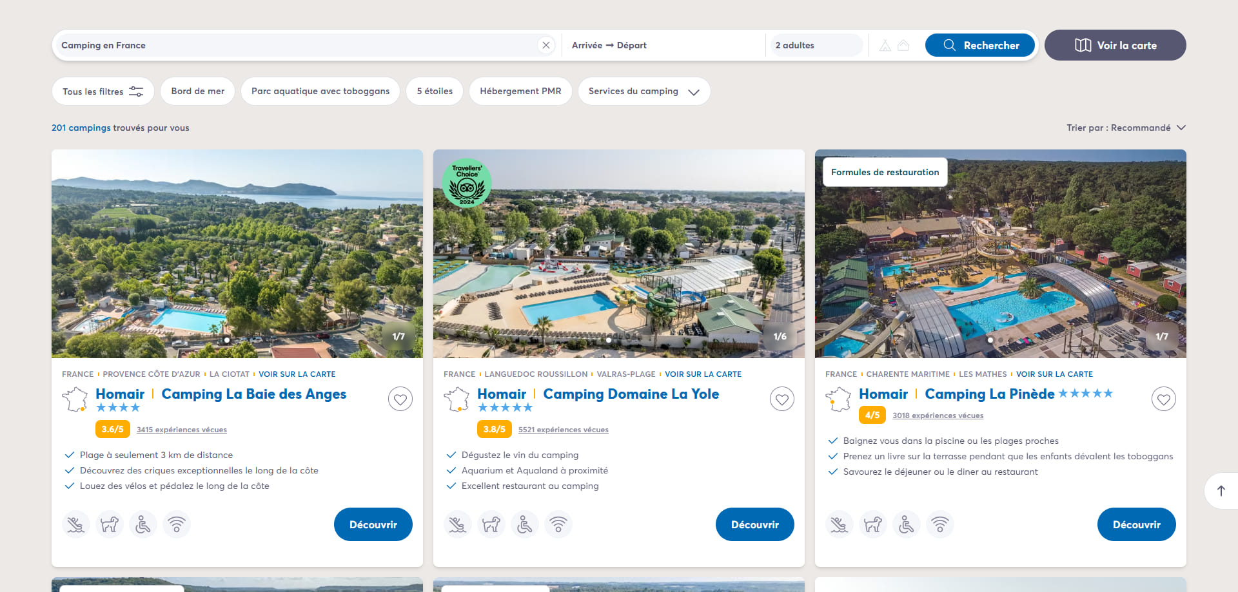Click wifi icon on Camping La Pinède card
Screen dimensions: 1238x592
(x=940, y=524)
